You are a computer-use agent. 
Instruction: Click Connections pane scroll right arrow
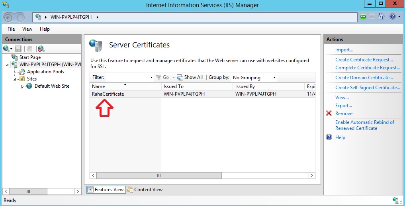(78, 192)
